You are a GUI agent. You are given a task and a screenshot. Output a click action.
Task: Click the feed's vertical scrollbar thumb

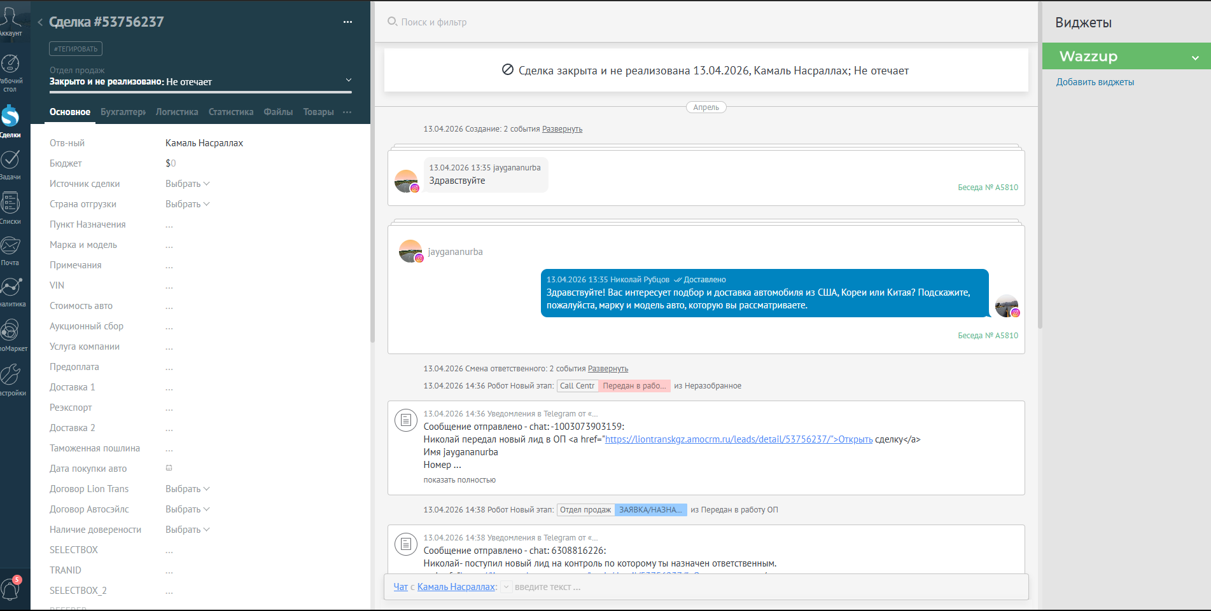[1040, 165]
